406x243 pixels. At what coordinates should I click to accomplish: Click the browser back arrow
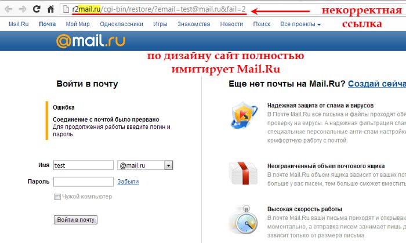8,9
